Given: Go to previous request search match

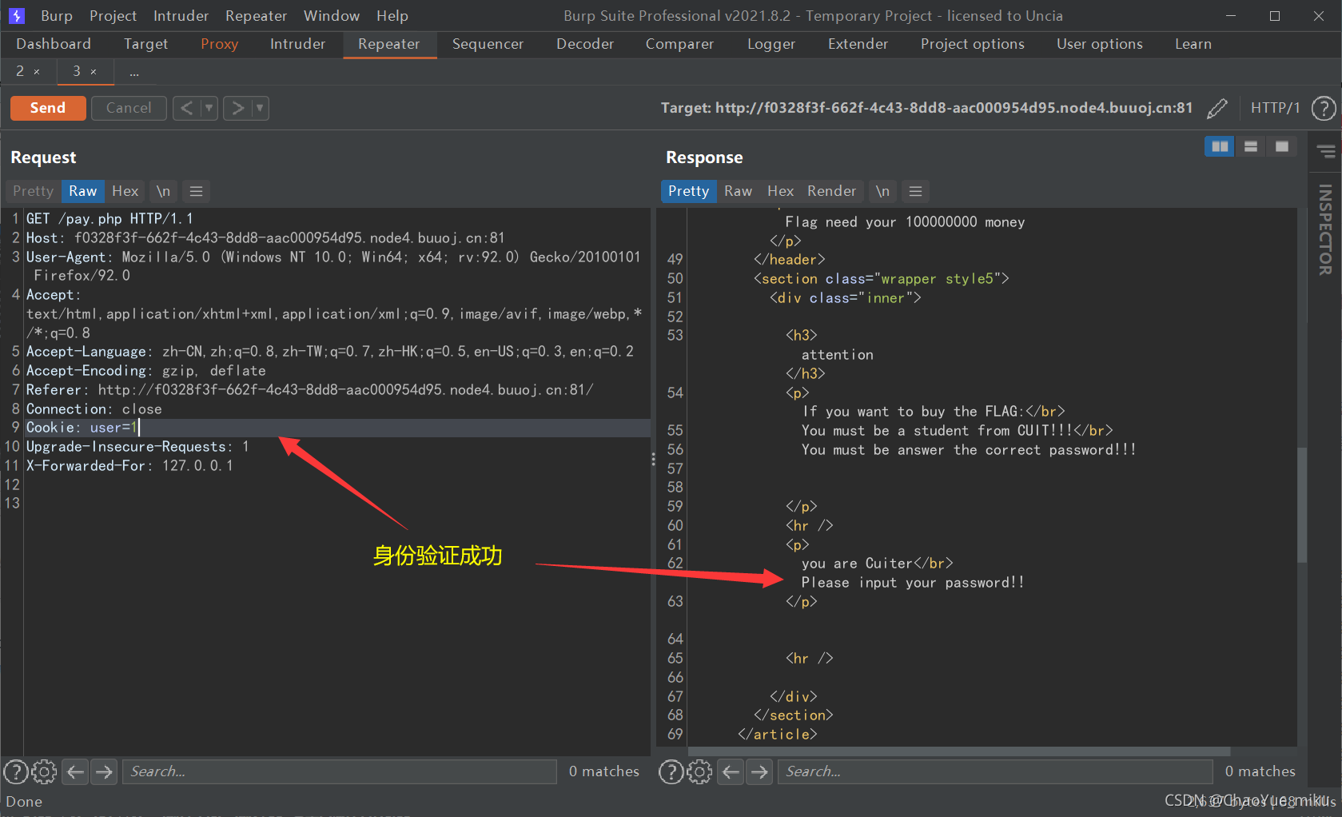Looking at the screenshot, I should [x=75, y=771].
